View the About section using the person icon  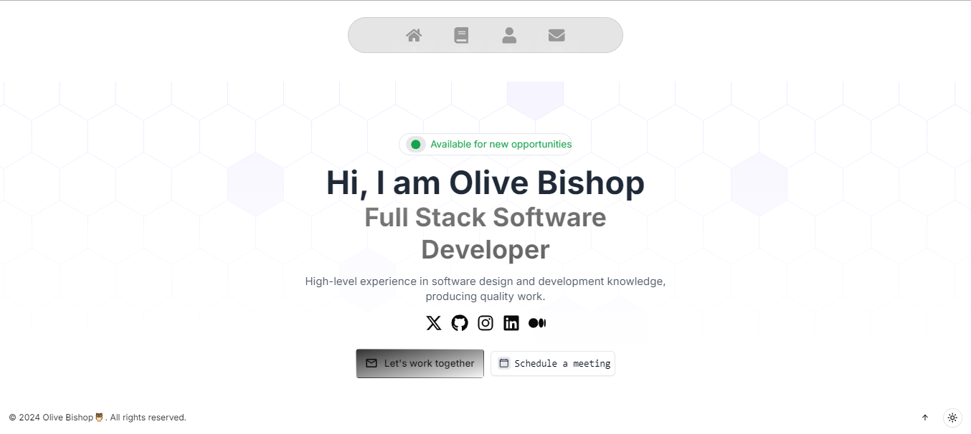(x=509, y=34)
